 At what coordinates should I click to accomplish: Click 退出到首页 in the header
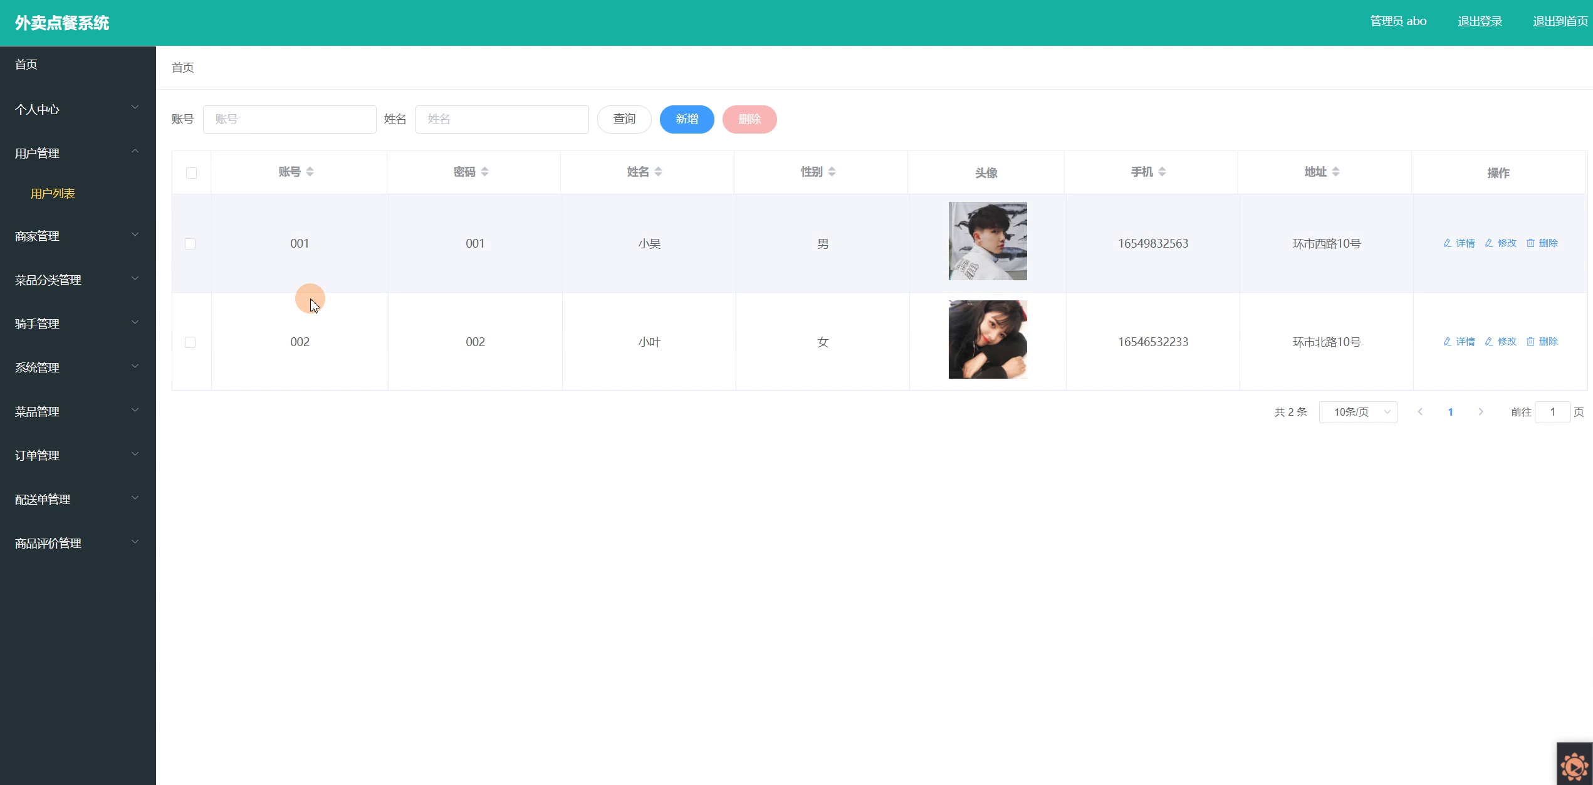coord(1560,21)
